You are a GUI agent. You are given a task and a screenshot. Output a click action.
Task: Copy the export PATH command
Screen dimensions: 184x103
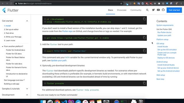tap(144, 51)
